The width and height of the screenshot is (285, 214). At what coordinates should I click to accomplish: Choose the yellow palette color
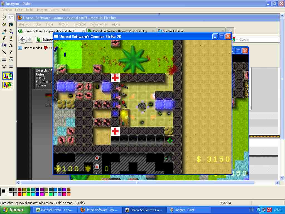[24, 194]
